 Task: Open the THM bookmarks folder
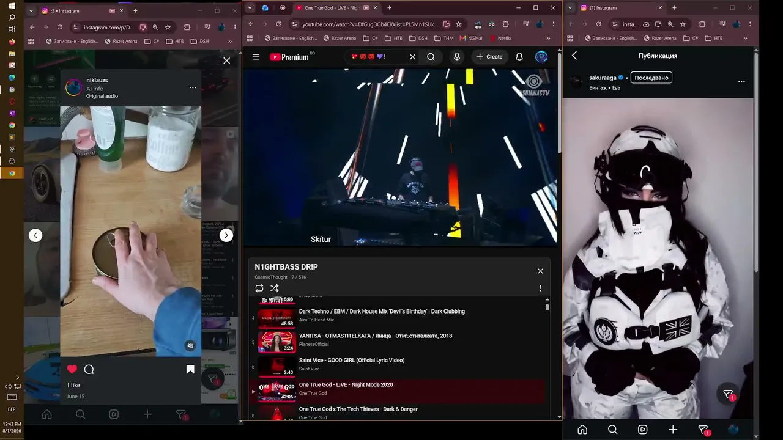click(443, 38)
